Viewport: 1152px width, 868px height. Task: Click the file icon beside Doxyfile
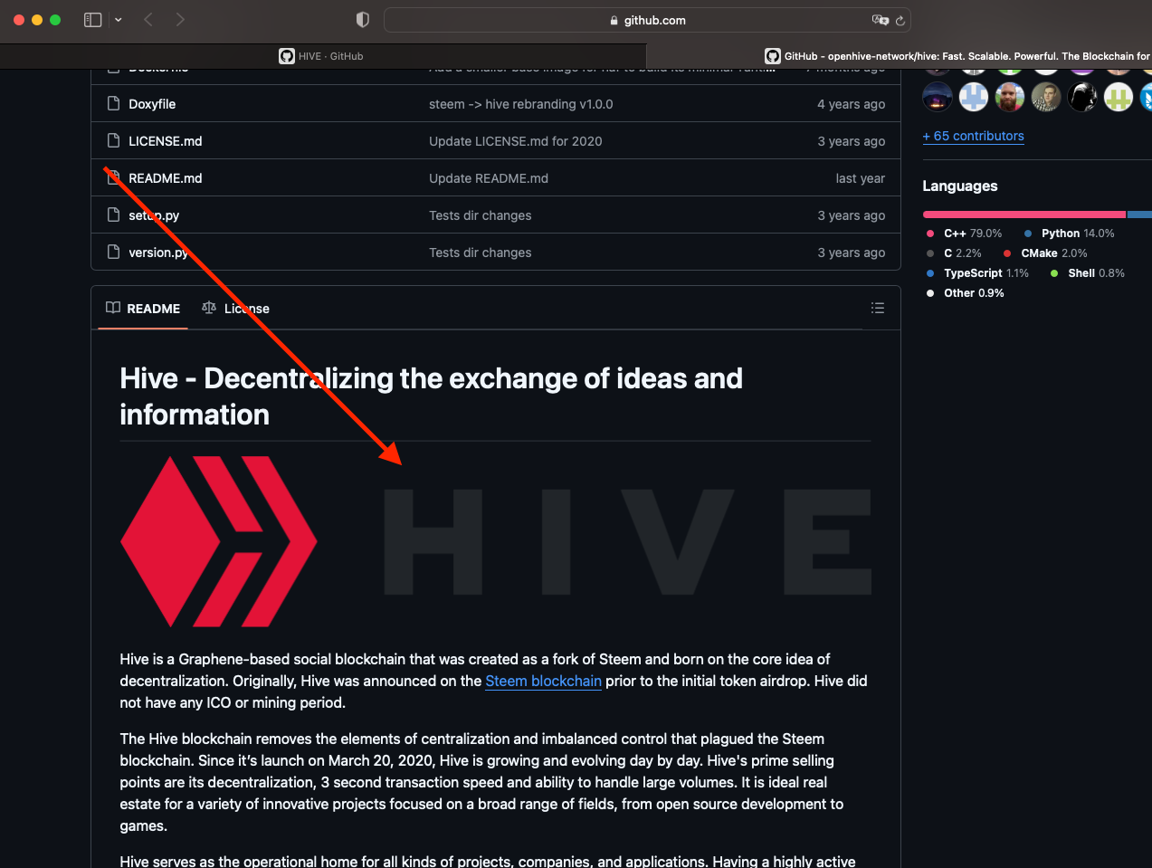(x=113, y=103)
